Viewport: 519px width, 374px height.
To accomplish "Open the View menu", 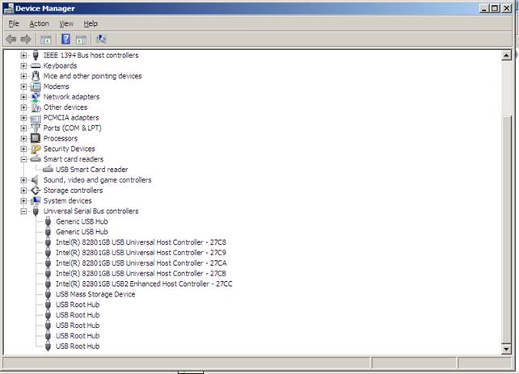I will click(66, 23).
